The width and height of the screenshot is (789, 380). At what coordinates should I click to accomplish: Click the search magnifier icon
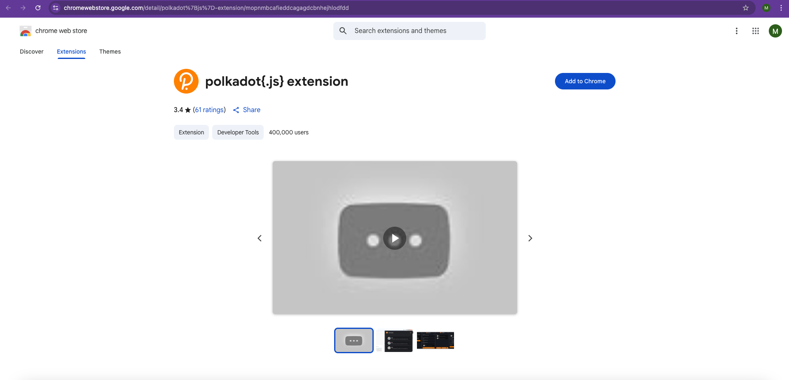click(343, 31)
